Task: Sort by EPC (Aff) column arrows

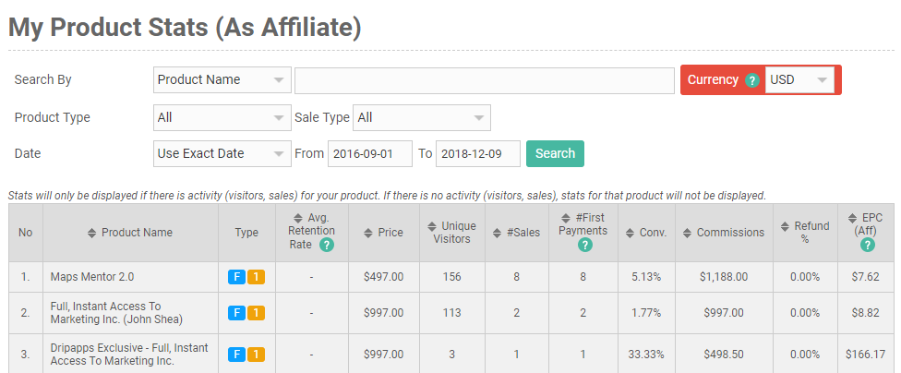Action: pos(852,219)
